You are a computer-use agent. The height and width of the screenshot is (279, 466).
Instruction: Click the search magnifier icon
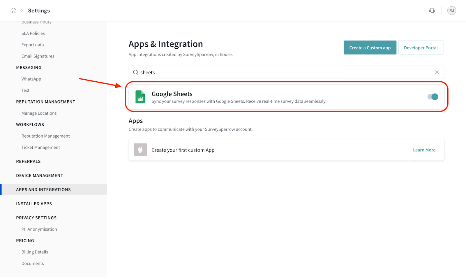[x=136, y=72]
